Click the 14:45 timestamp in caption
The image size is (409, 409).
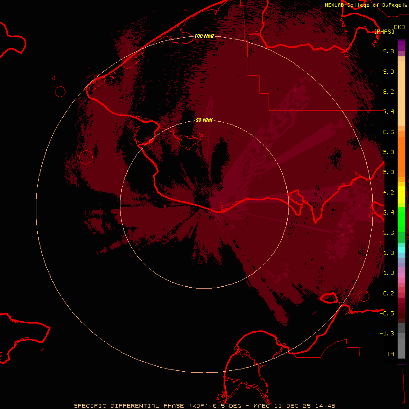pyautogui.click(x=325, y=406)
